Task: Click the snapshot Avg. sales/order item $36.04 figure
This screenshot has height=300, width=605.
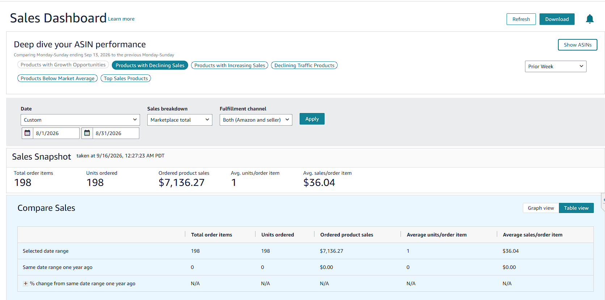Action: tap(319, 183)
